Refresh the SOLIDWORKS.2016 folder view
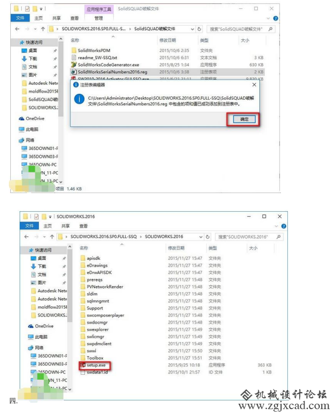 tap(208, 237)
